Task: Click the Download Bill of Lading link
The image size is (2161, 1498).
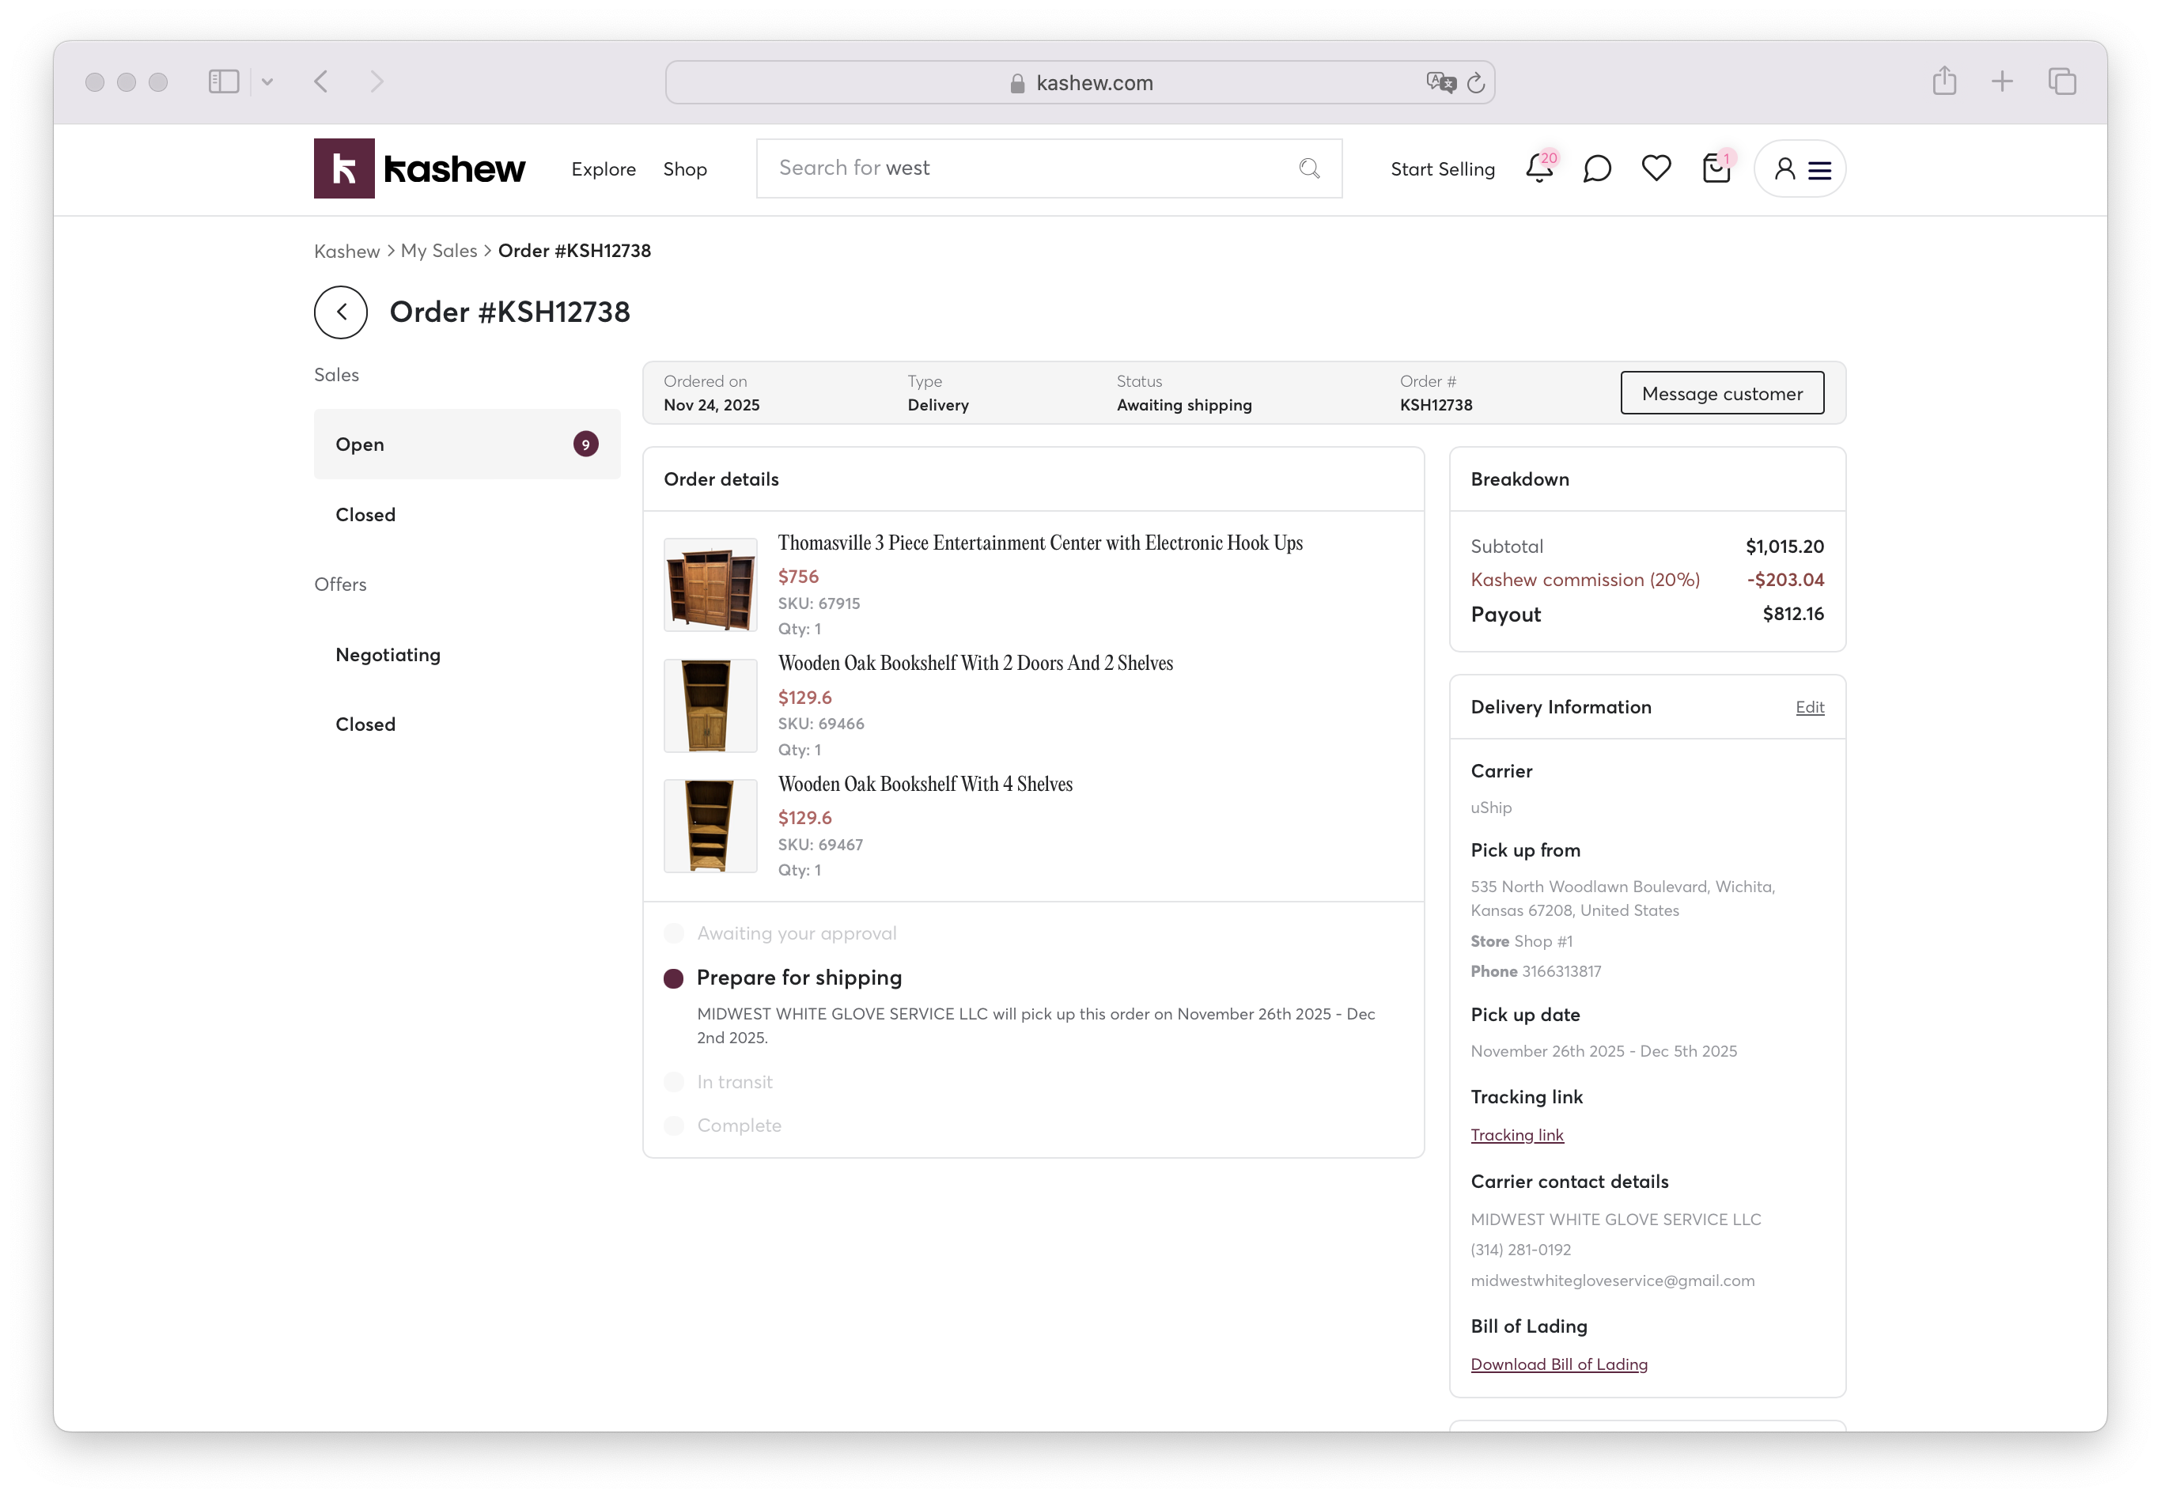Action: tap(1558, 1364)
